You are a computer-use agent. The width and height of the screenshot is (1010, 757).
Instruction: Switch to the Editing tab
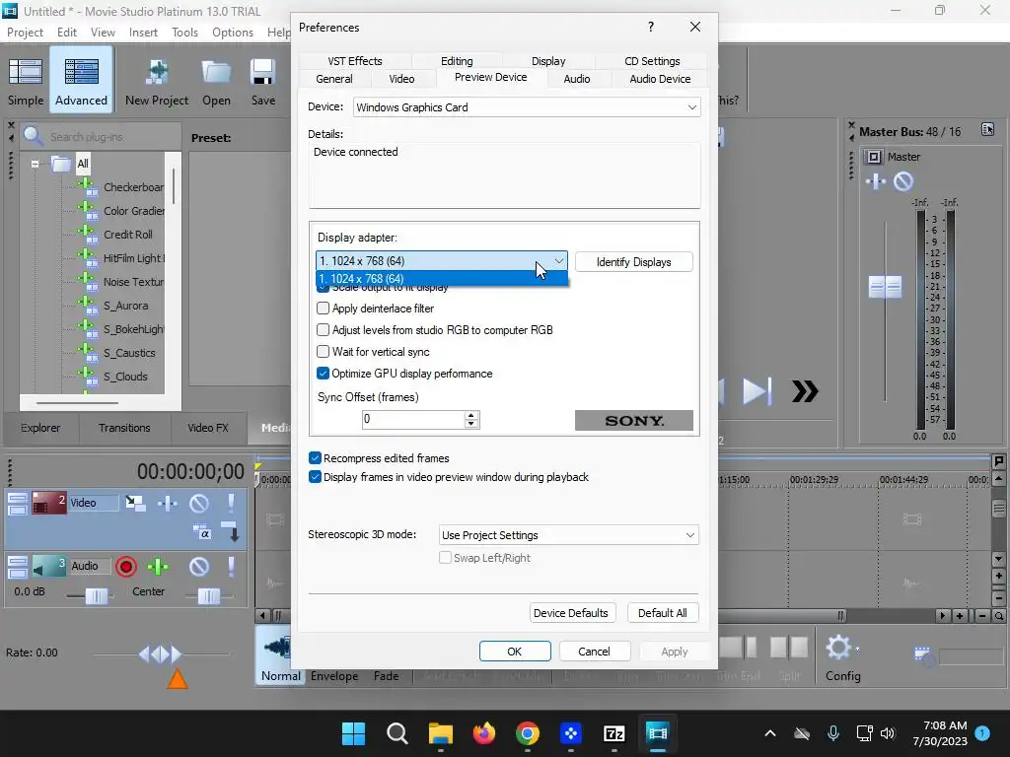(x=456, y=61)
